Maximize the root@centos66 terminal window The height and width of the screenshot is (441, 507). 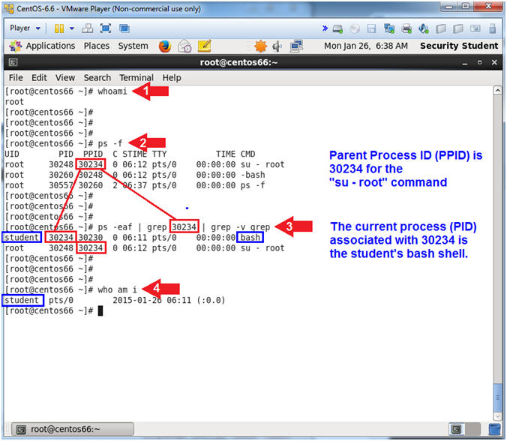point(479,62)
